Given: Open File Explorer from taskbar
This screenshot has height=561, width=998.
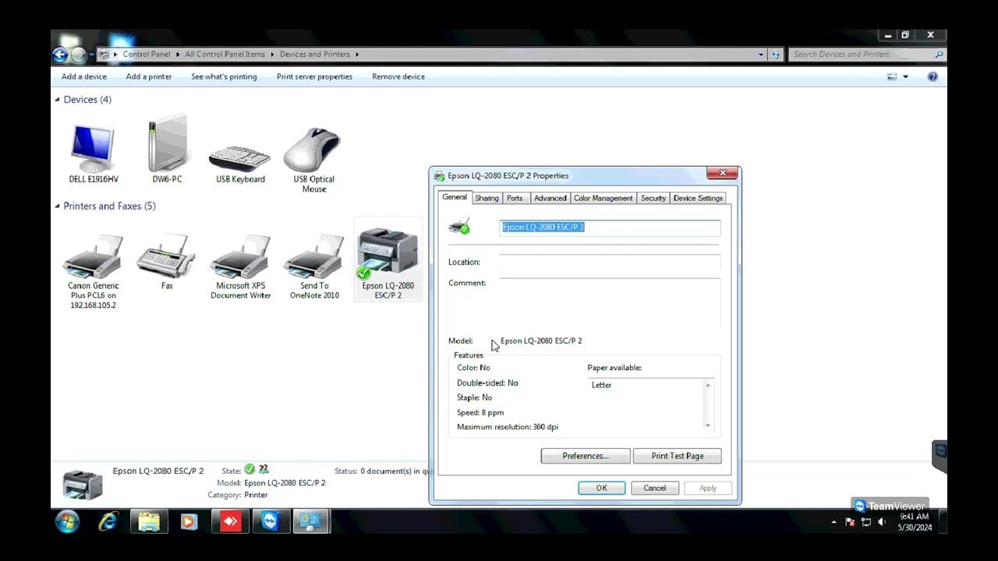Looking at the screenshot, I should [149, 521].
